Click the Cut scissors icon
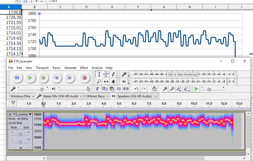 click(x=97, y=89)
